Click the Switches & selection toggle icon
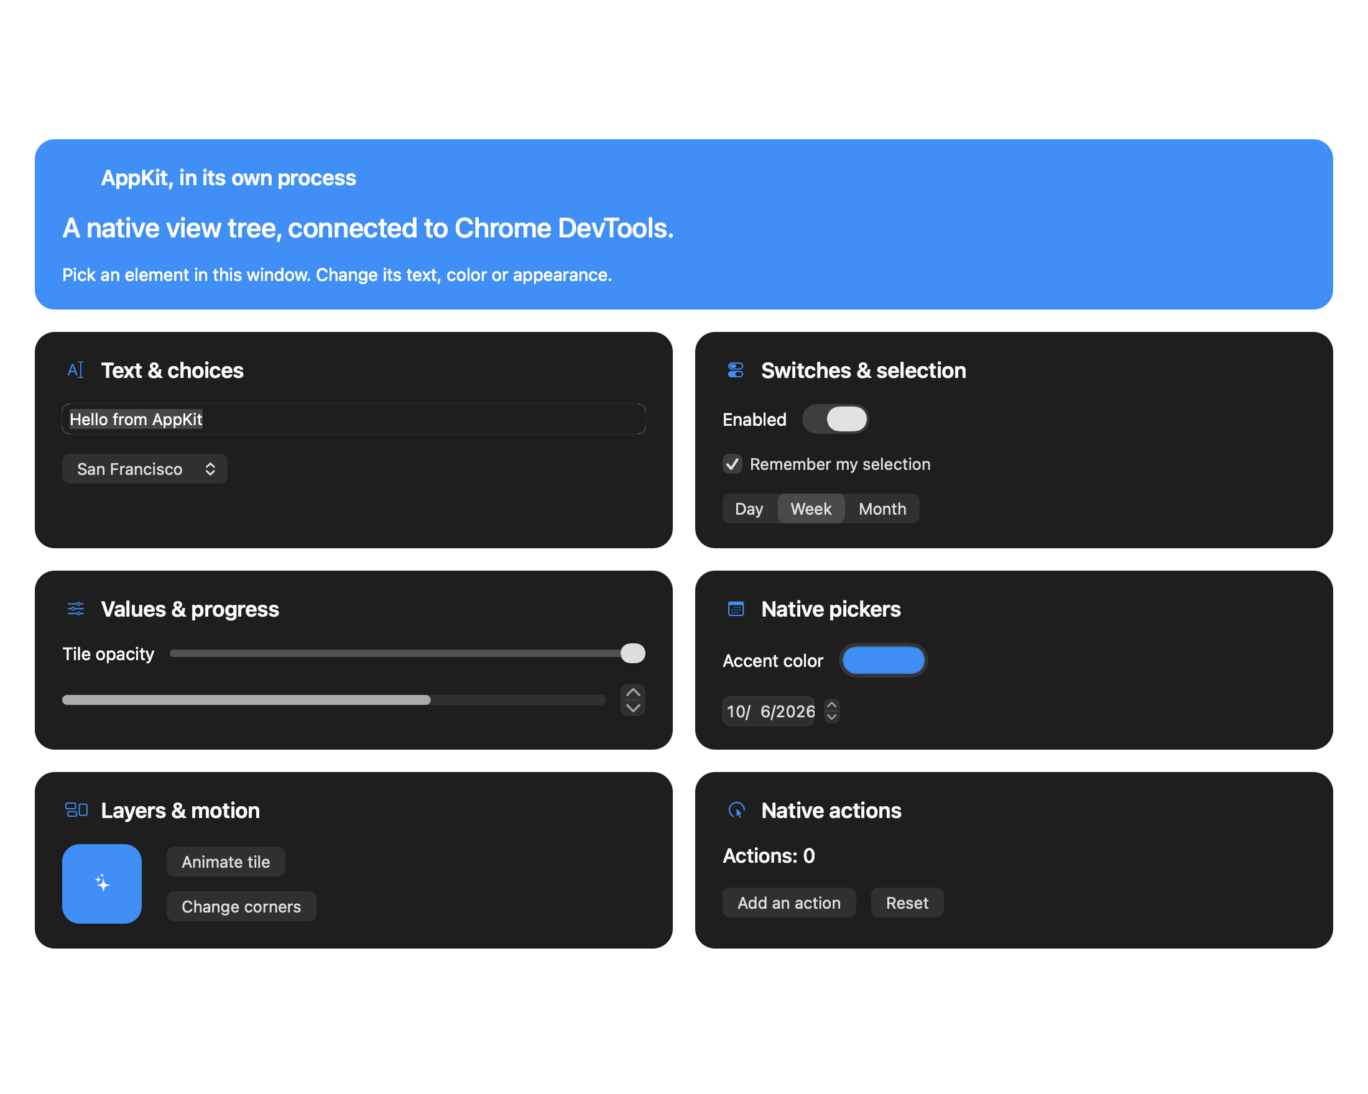Image resolution: width=1368 pixels, height=1094 pixels. [x=736, y=370]
